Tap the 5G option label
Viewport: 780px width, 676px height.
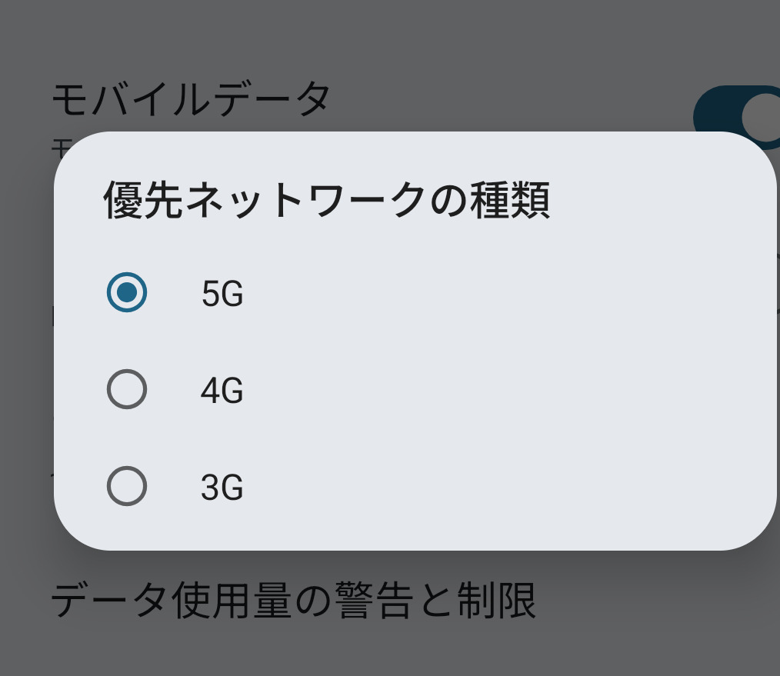point(222,294)
